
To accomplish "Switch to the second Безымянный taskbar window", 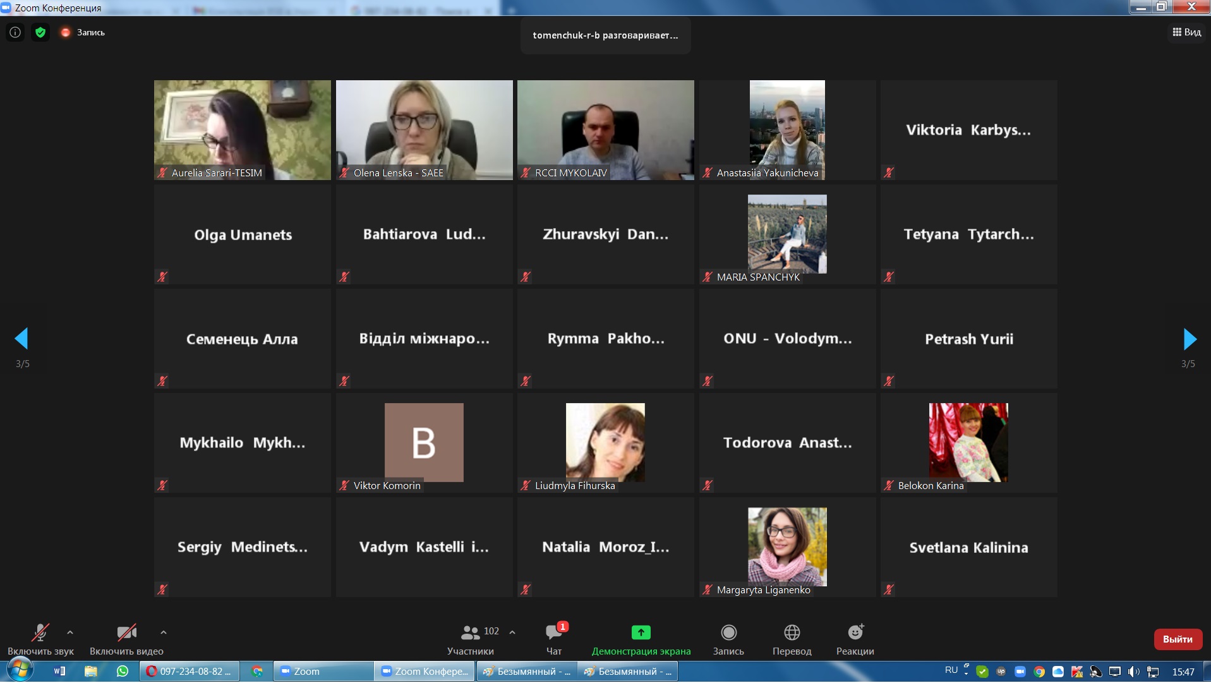I will [628, 671].
